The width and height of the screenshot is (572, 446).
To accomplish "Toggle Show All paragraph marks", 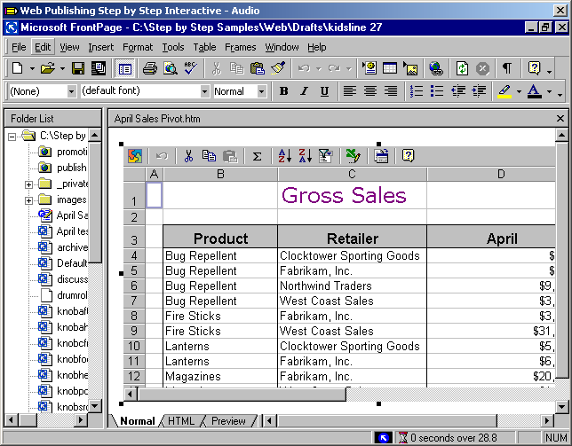I will 506,68.
